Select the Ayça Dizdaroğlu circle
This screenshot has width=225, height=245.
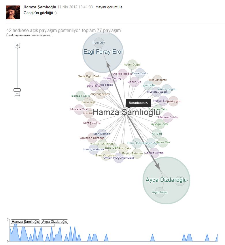click(x=166, y=180)
